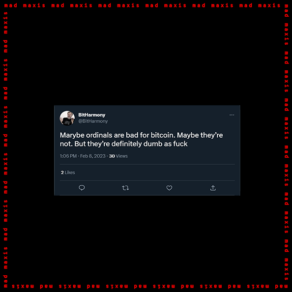Click the upside-down mad maxis bottom border text
This screenshot has width=292, height=292.
point(150,286)
